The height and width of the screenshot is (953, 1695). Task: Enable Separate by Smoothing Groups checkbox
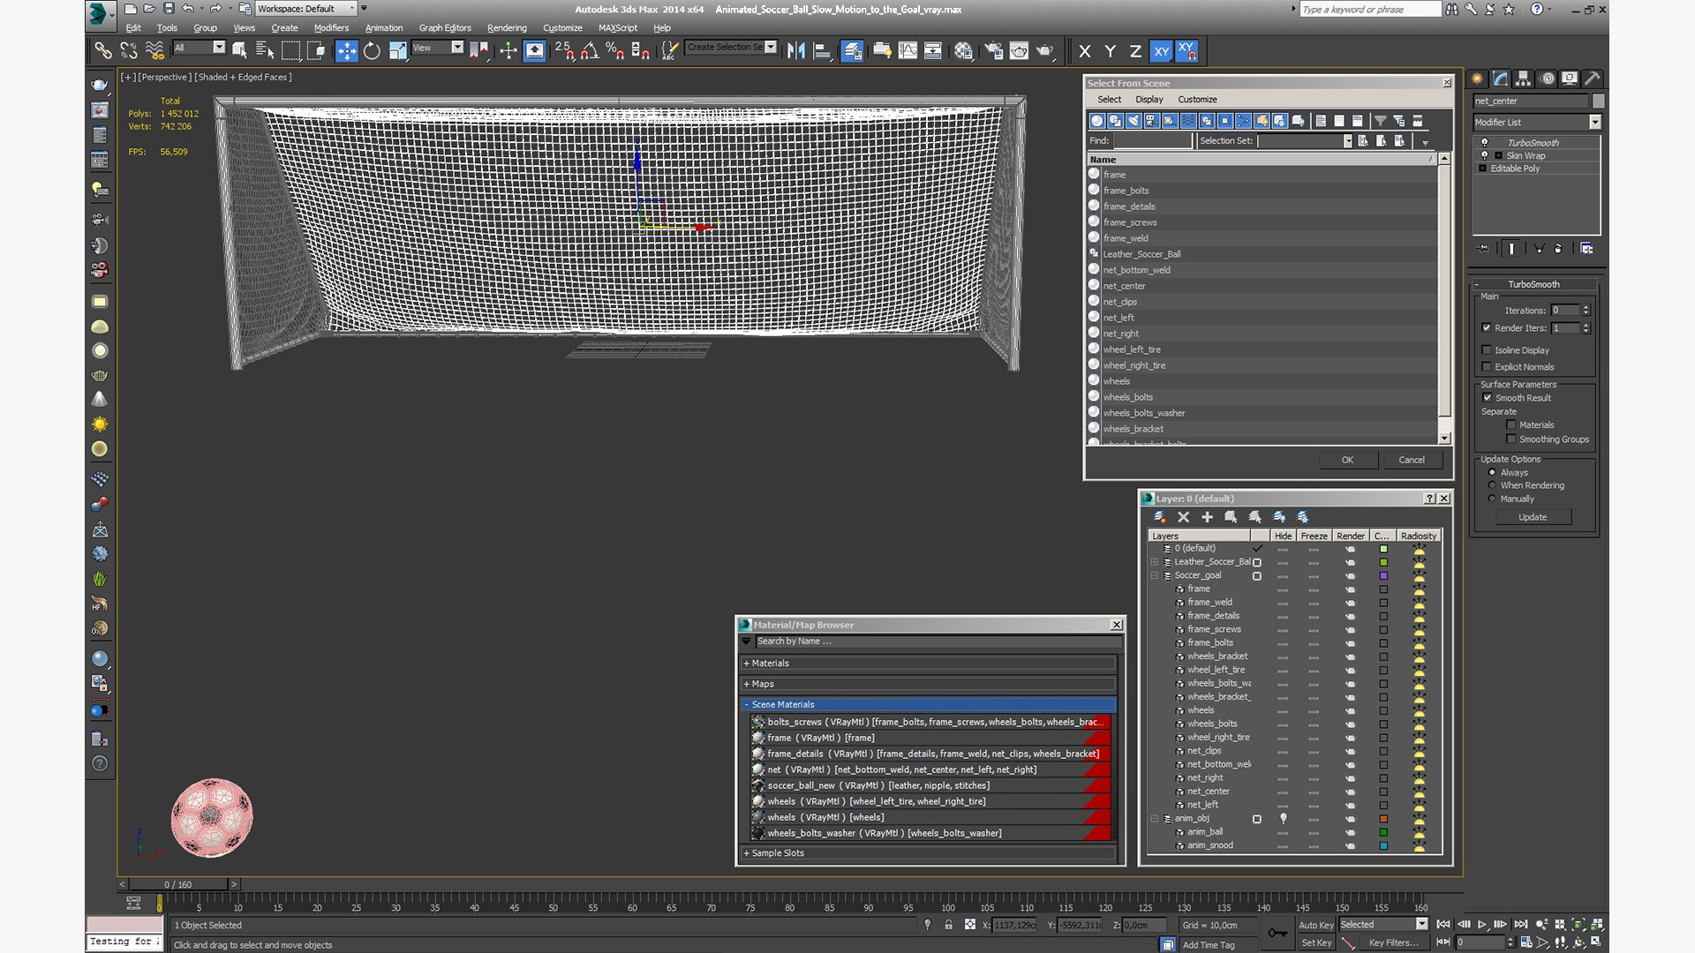1511,439
